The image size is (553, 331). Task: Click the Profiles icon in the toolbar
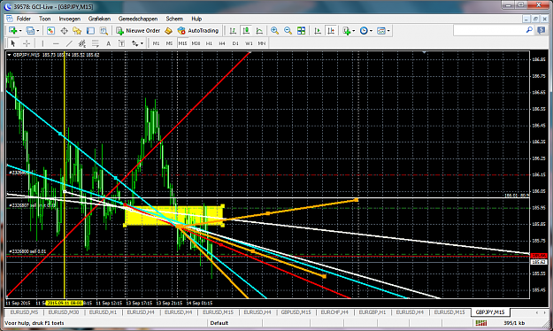pyautogui.click(x=30, y=31)
